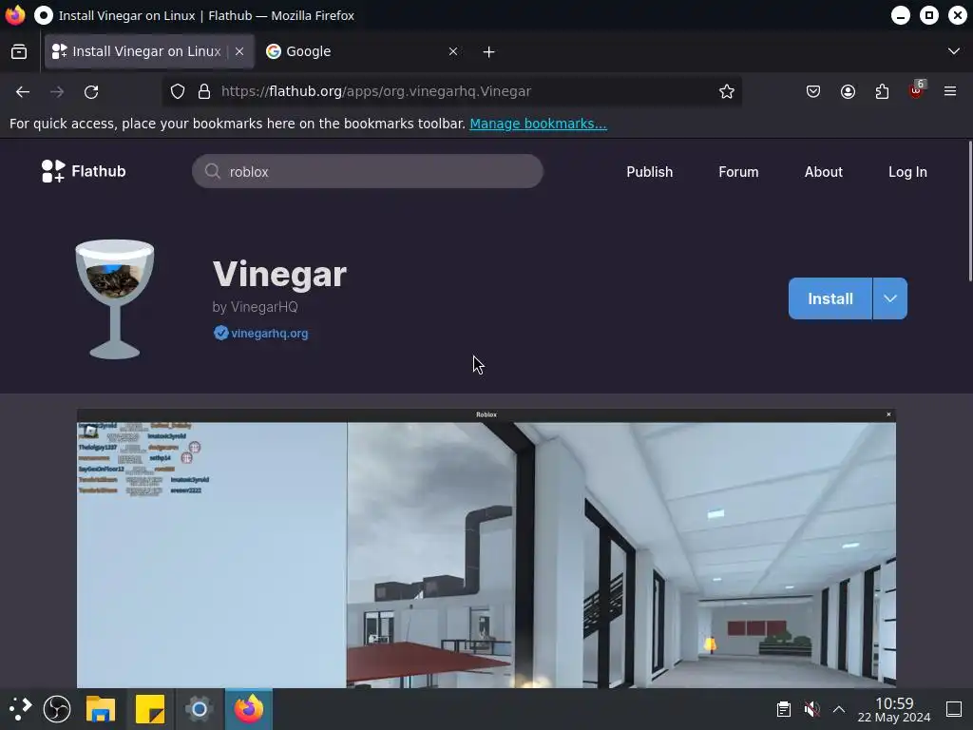Select Firefox in the taskbar

coord(249,709)
